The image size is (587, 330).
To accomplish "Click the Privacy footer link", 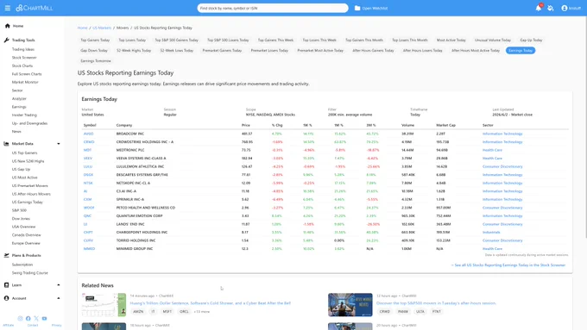I will pos(56,326).
